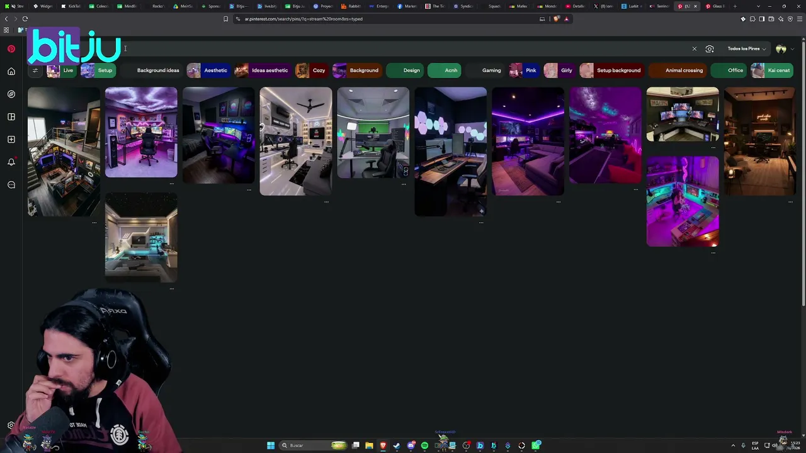Open options under the pink neon room pin
This screenshot has height=453, width=806.
713,253
